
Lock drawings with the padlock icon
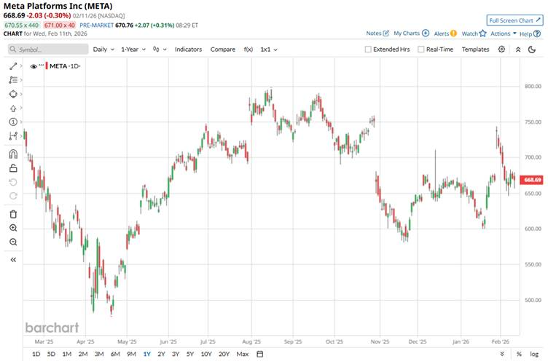[x=13, y=168]
